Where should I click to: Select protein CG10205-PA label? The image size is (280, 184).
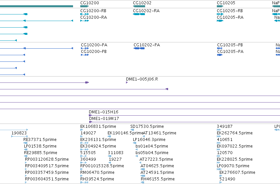pyautogui.click(x=230, y=52)
